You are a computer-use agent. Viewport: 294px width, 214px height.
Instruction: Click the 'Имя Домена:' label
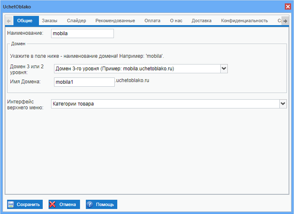click(x=25, y=82)
